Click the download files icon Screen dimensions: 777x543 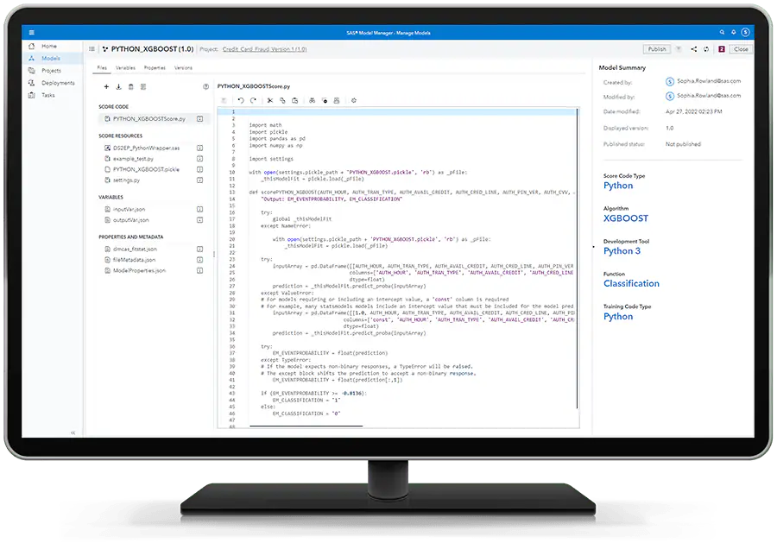[x=118, y=86]
